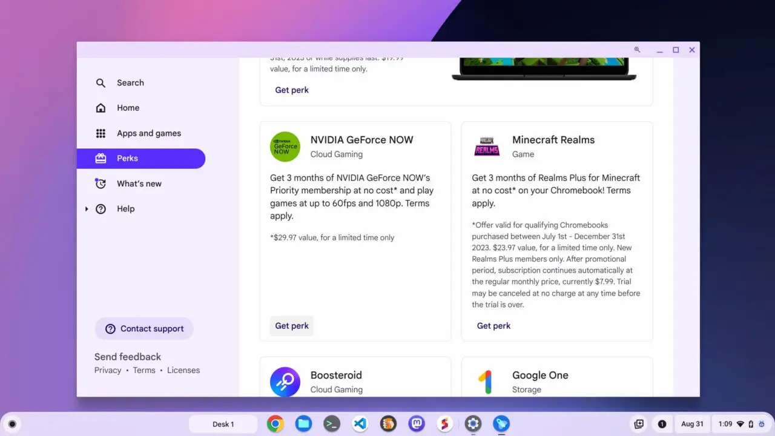
Task: Launch Google Chrome from the shelf
Action: [x=275, y=424]
